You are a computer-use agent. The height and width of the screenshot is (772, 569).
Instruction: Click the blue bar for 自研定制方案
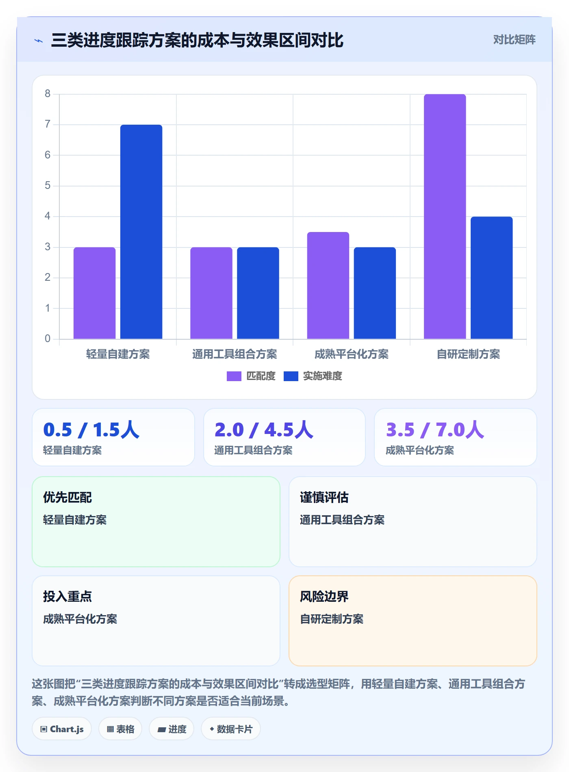(x=492, y=278)
